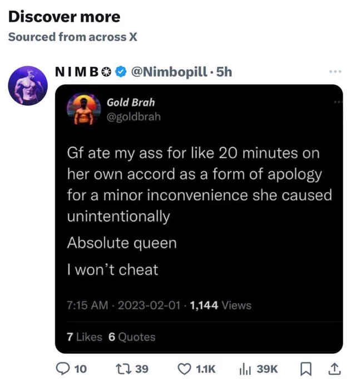View the 7 Likes count
Image resolution: width=351 pixels, height=379 pixels.
click(85, 337)
